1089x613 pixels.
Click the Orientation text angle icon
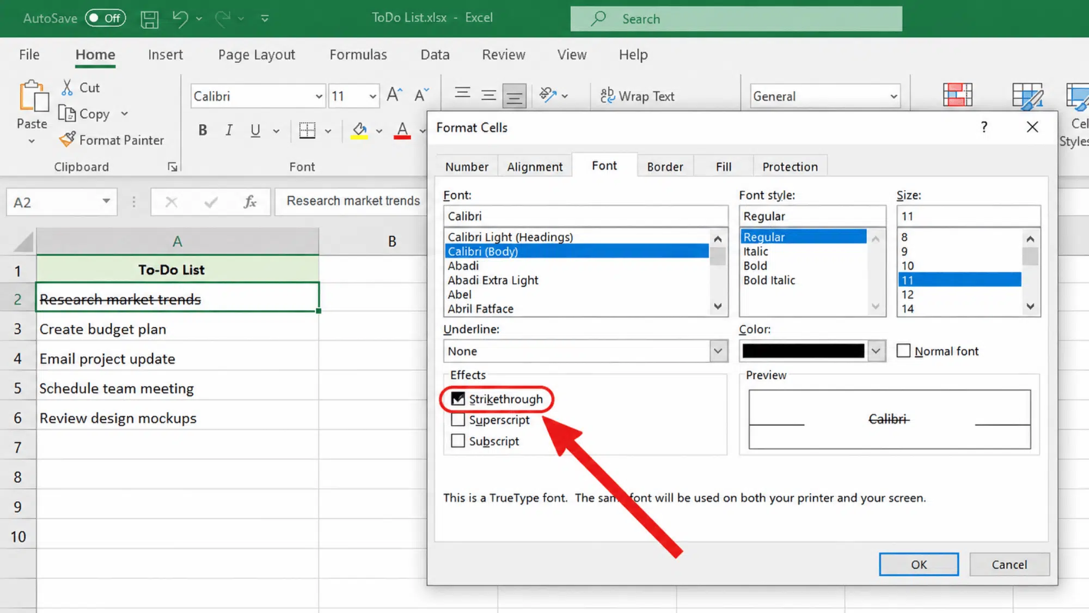pyautogui.click(x=548, y=95)
